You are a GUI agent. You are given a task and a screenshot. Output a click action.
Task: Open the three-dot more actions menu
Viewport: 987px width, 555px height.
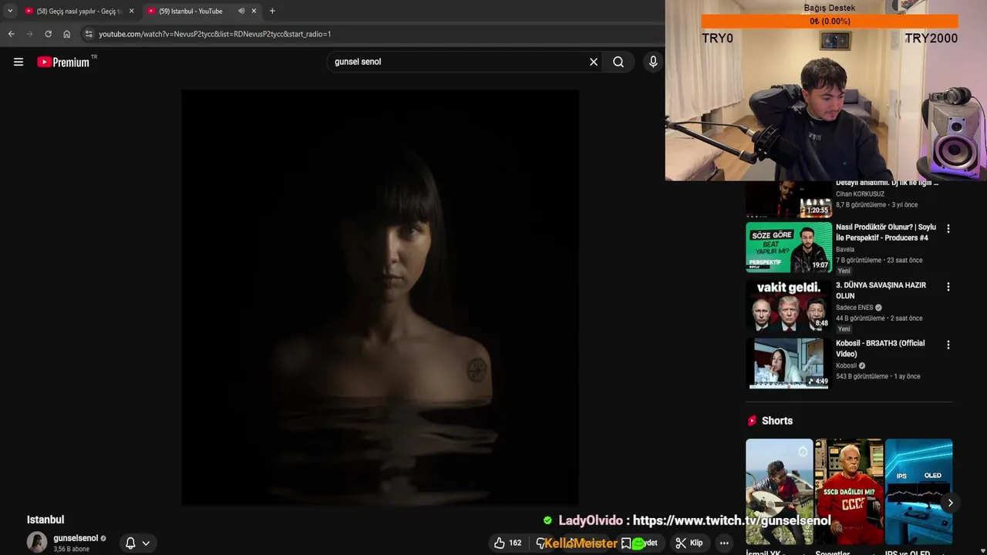(x=724, y=543)
